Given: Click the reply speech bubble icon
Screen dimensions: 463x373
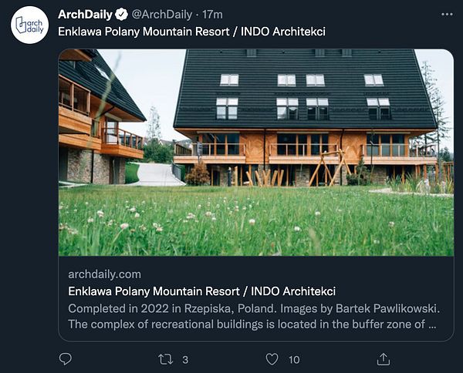Looking at the screenshot, I should click(x=66, y=359).
